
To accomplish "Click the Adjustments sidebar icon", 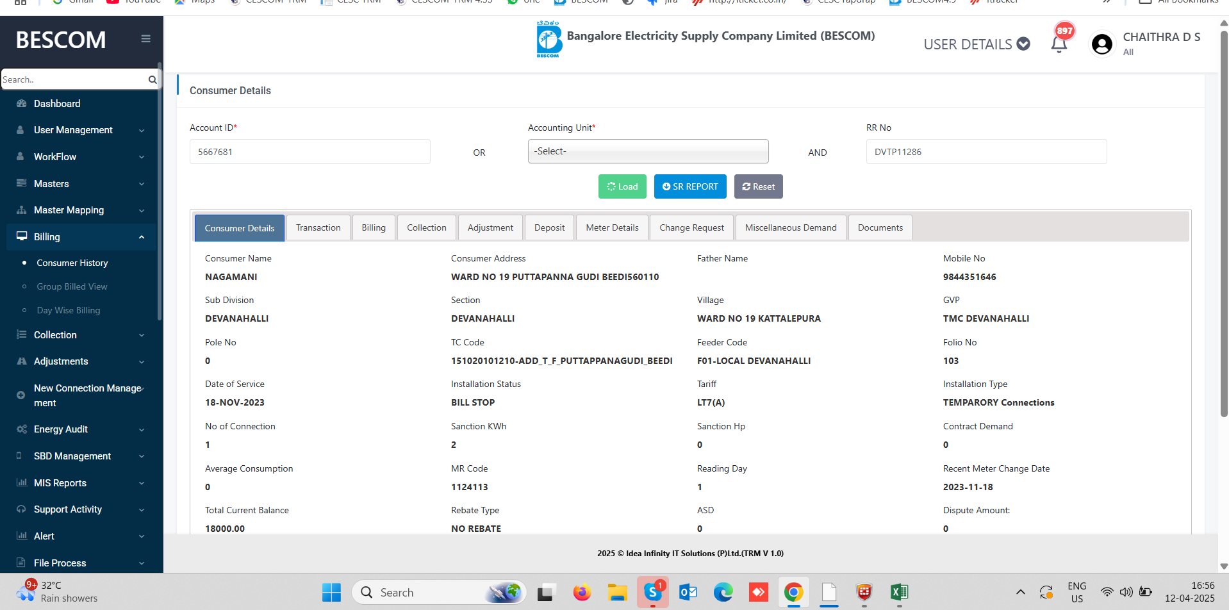I will [21, 361].
